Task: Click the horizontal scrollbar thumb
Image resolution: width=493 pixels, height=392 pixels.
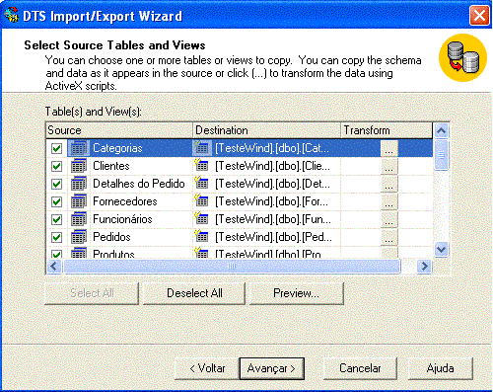Action: click(232, 267)
